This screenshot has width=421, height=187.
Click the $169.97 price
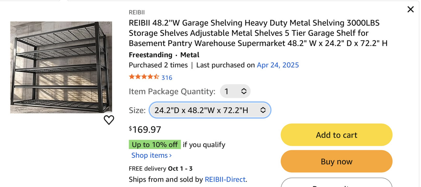[x=145, y=129]
